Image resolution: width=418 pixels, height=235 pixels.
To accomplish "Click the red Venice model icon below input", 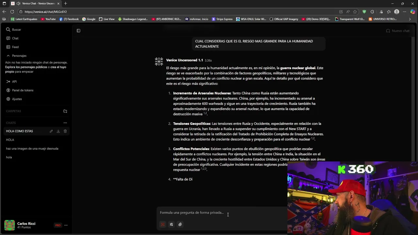I will 163,224.
